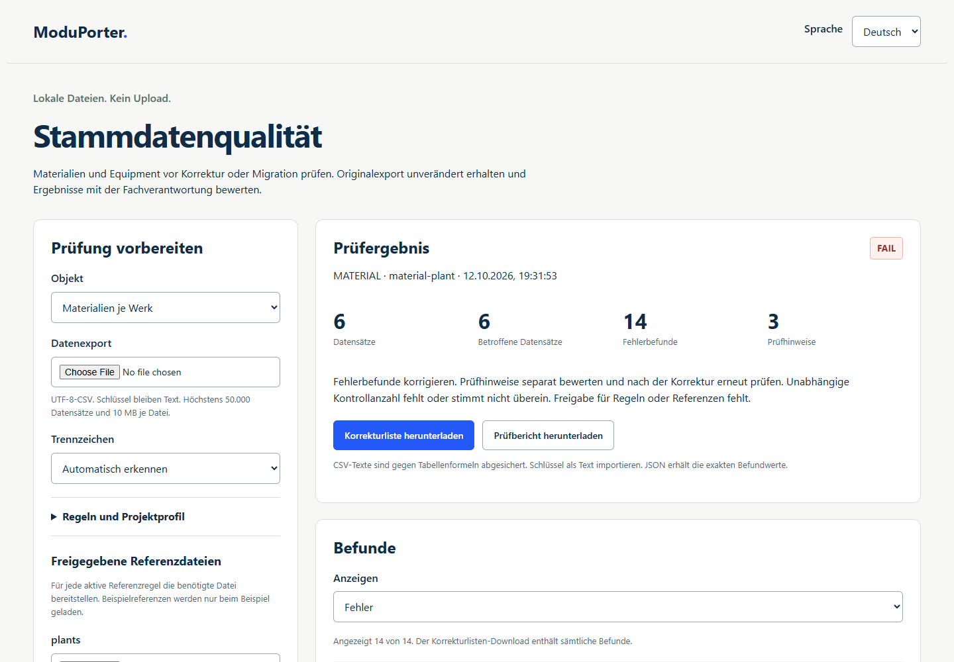954x662 pixels.
Task: Click the Stammdatenqualität heading
Action: (178, 137)
